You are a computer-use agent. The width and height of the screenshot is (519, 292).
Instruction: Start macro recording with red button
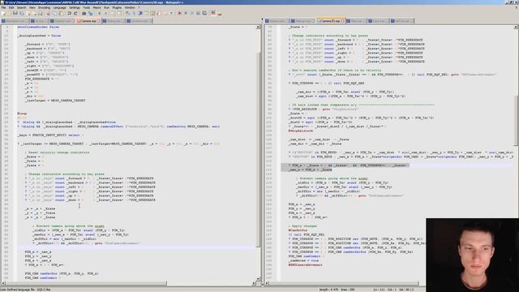[179, 13]
